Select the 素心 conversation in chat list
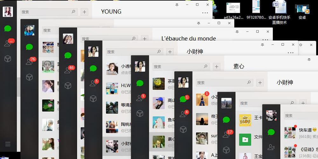 (162, 142)
